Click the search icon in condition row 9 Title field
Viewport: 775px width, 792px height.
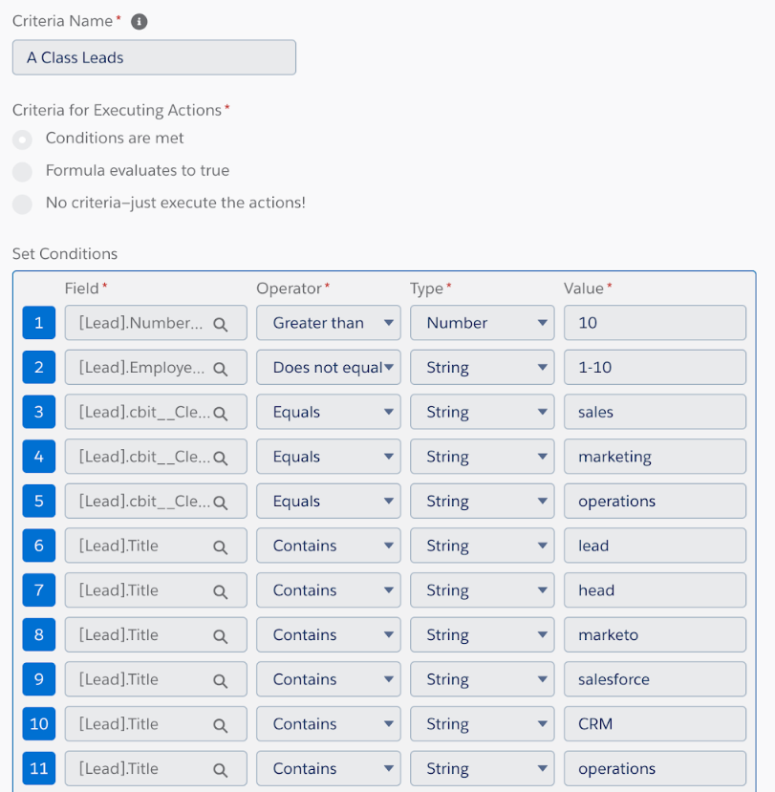221,681
